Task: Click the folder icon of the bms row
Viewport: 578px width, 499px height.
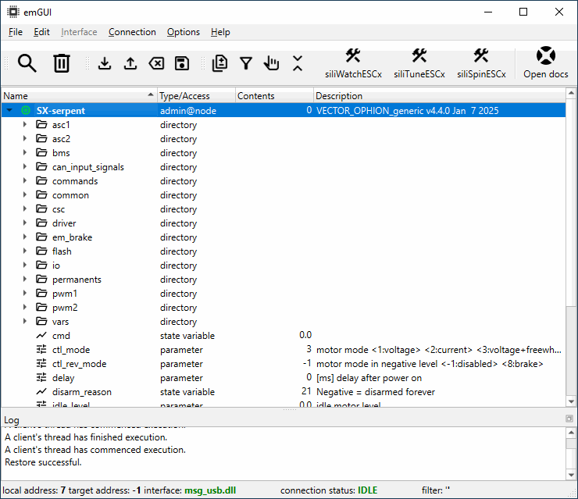Action: [x=41, y=152]
